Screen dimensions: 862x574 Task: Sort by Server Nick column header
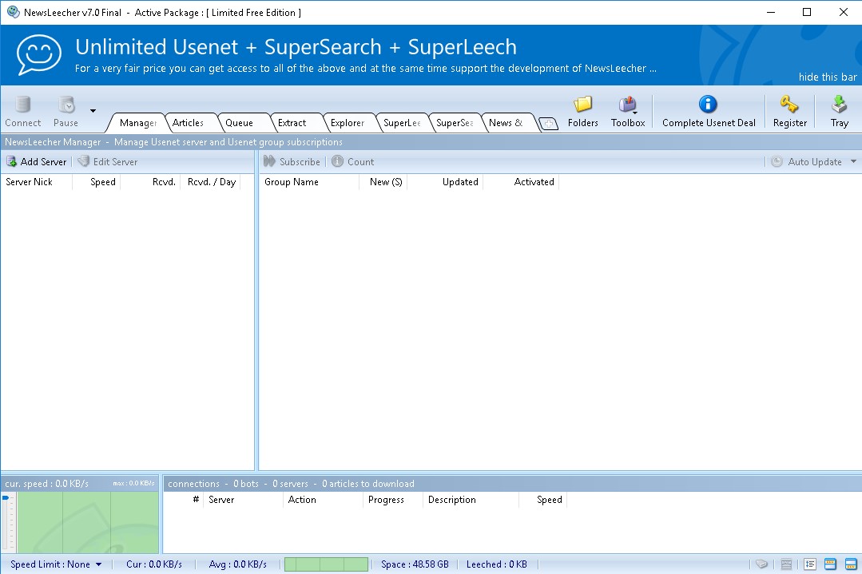(x=36, y=182)
